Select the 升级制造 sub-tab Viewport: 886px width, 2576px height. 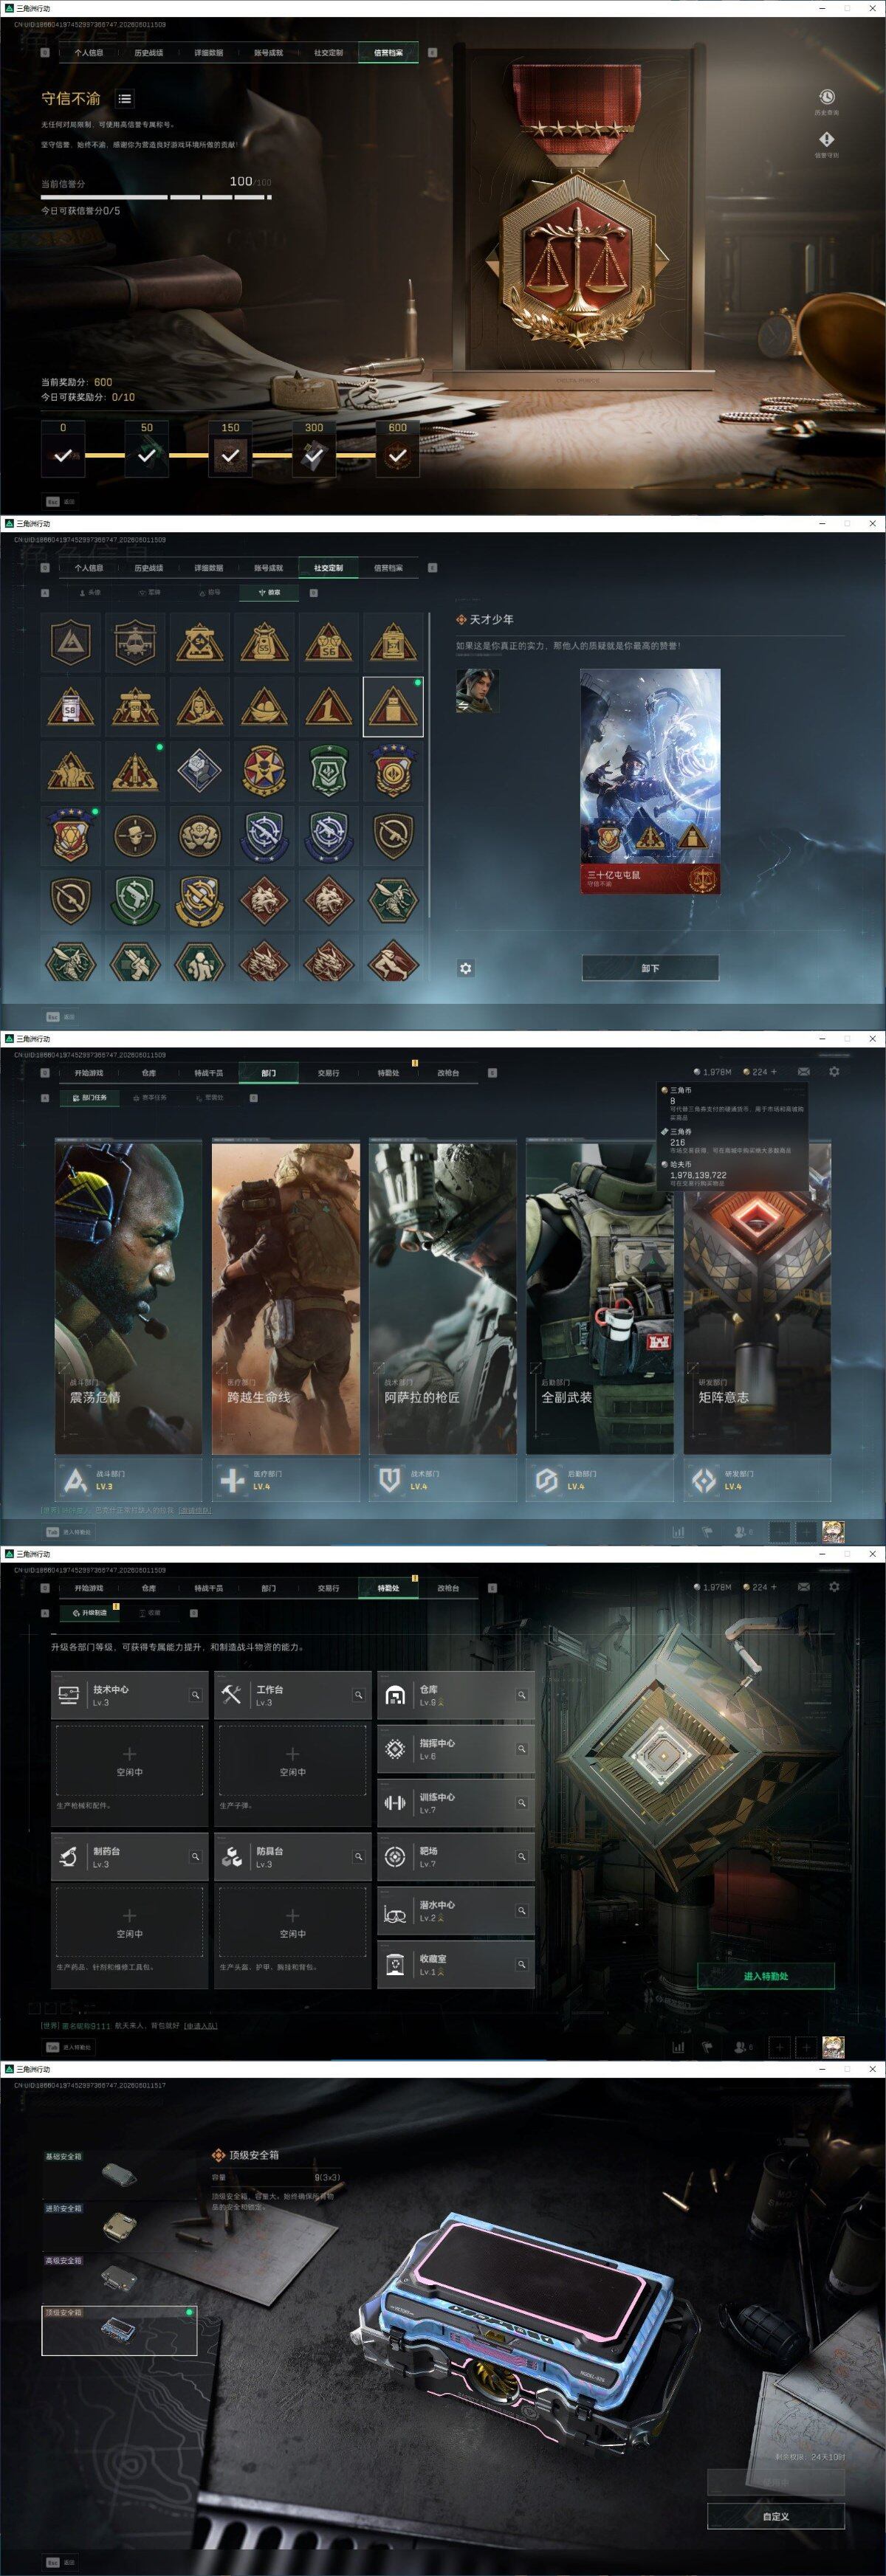89,1612
